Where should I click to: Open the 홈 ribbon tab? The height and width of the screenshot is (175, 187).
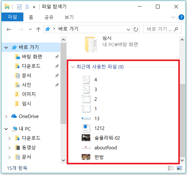[31, 17]
